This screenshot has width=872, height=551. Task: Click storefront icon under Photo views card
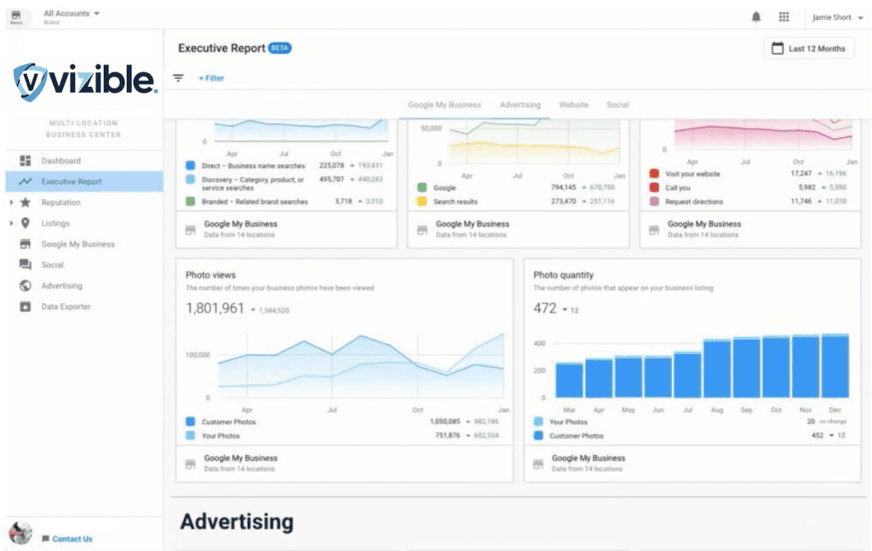190,463
